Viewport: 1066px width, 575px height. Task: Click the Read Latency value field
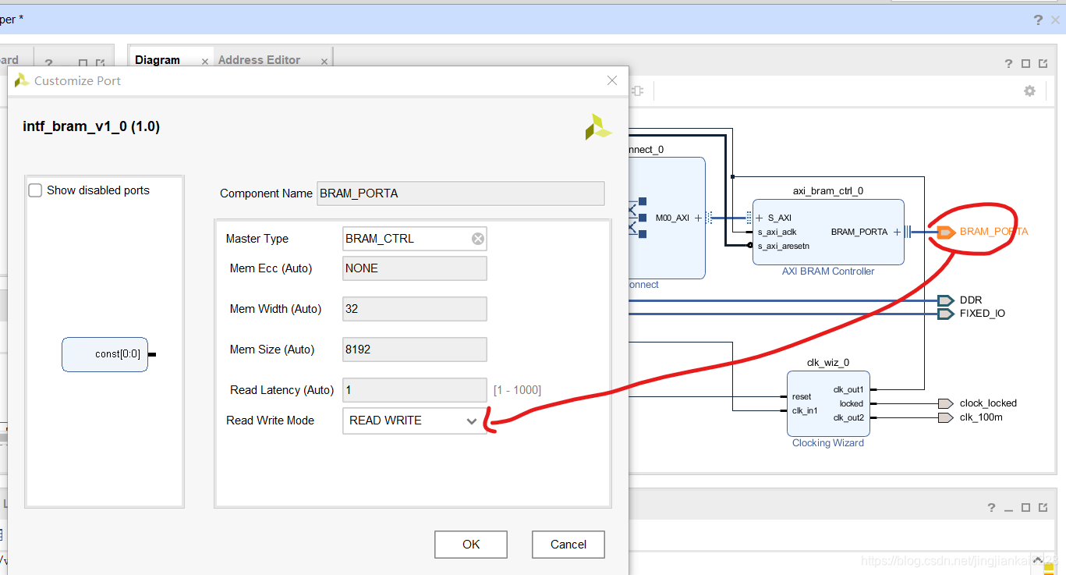[415, 390]
